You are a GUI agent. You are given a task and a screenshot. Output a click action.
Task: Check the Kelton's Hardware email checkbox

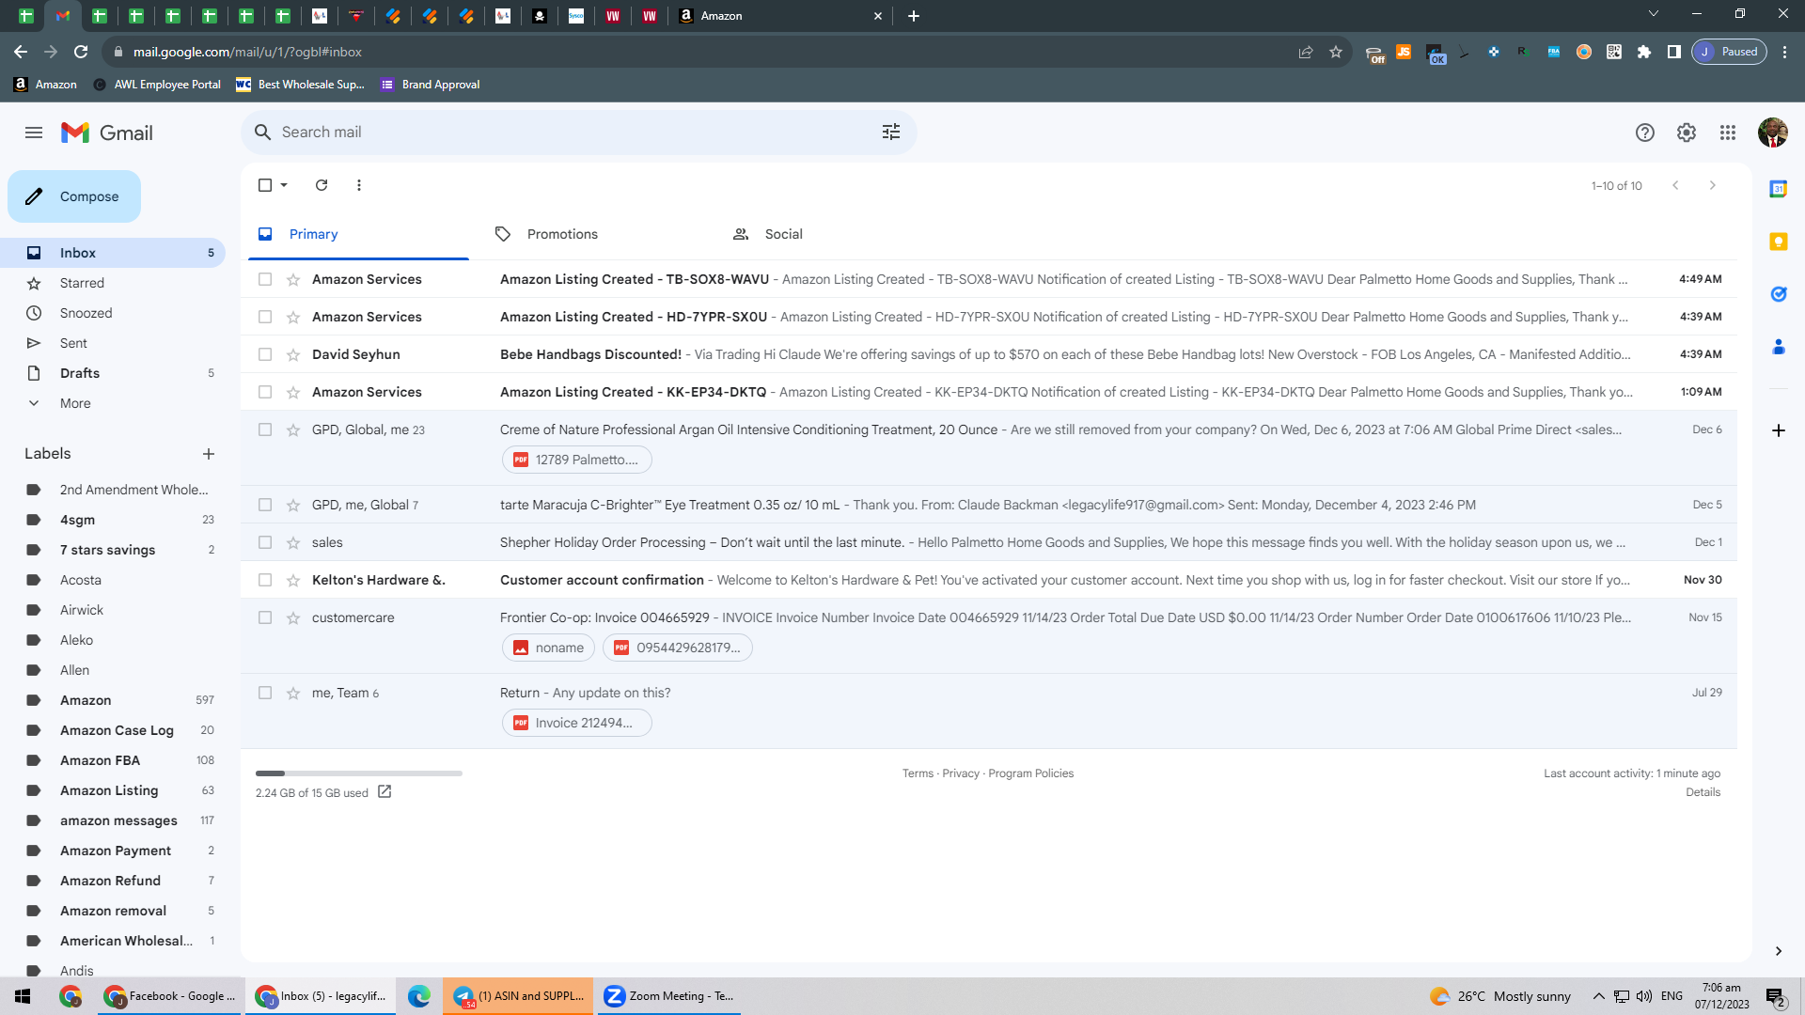265,580
